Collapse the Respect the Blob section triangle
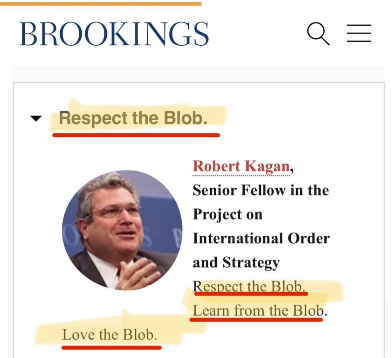 (35, 118)
